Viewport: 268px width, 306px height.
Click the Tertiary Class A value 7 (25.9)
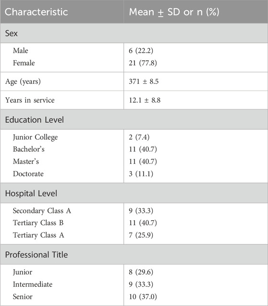coord(141,235)
